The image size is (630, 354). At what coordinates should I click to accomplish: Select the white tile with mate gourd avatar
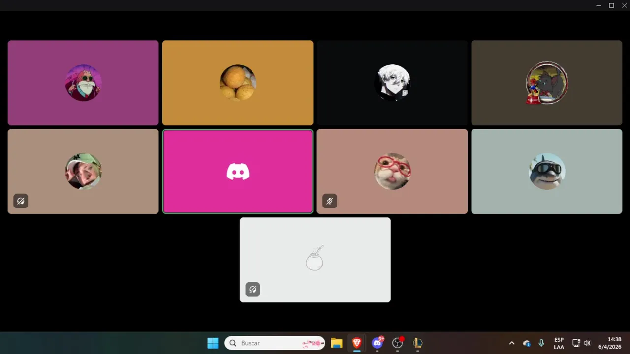coord(315,260)
